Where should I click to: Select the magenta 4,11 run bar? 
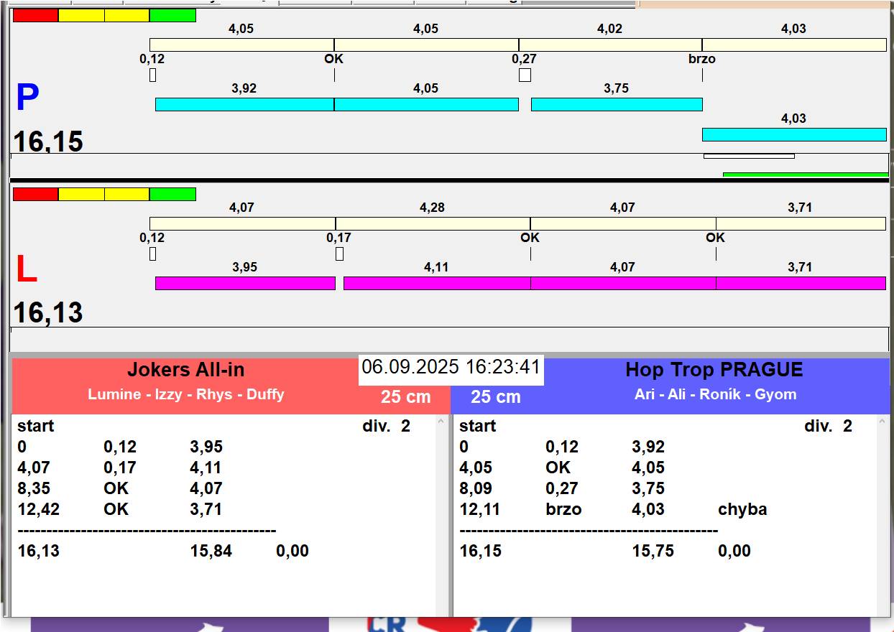coord(436,283)
